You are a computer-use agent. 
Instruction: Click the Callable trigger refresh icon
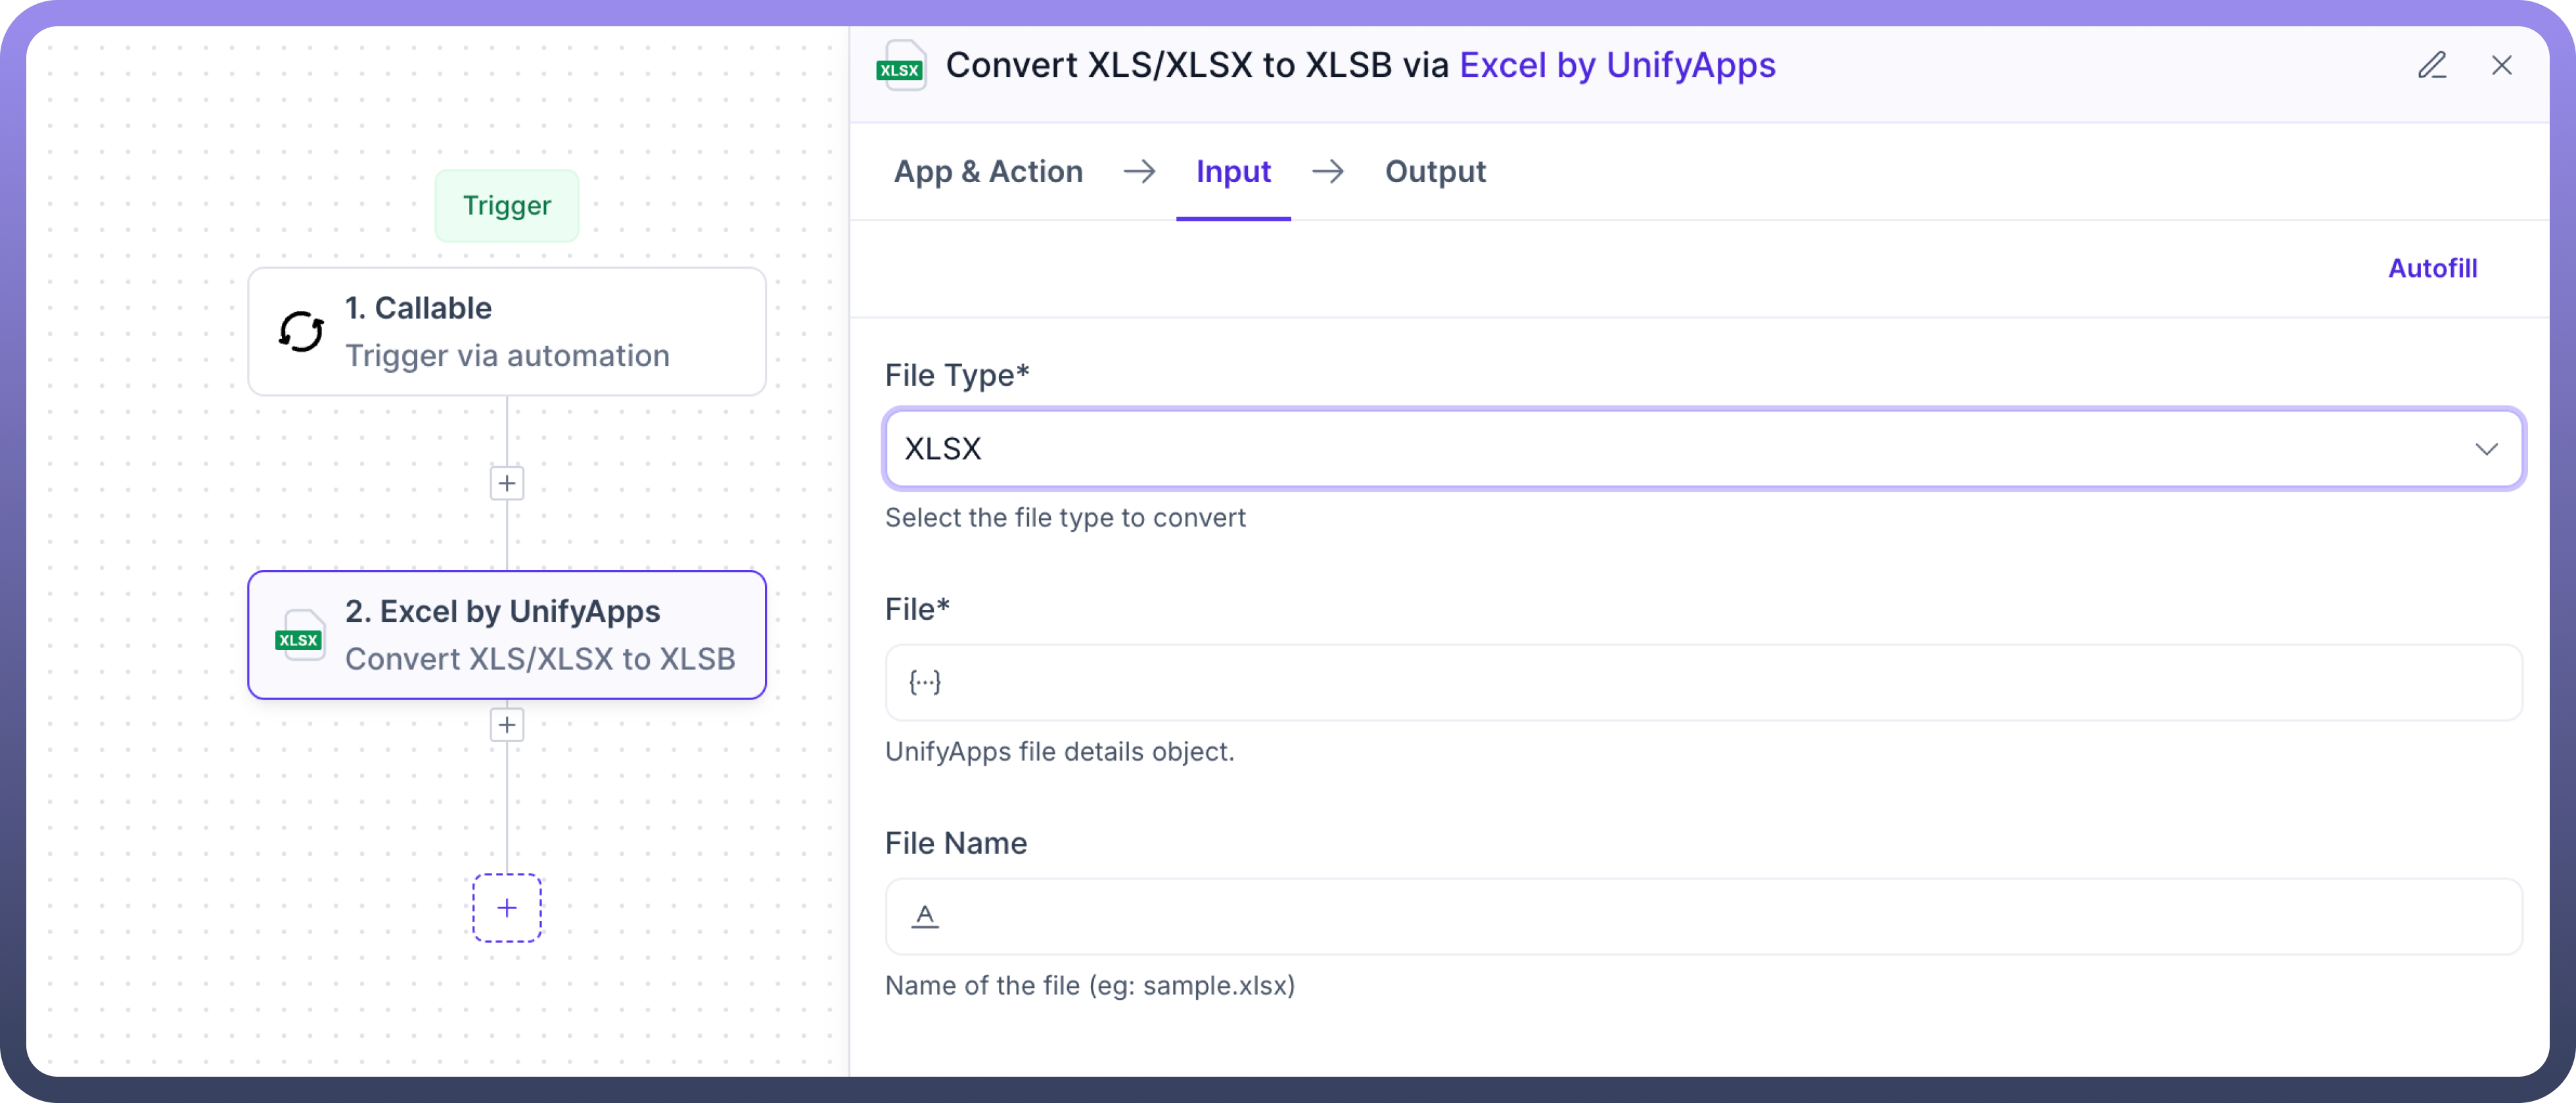301,332
